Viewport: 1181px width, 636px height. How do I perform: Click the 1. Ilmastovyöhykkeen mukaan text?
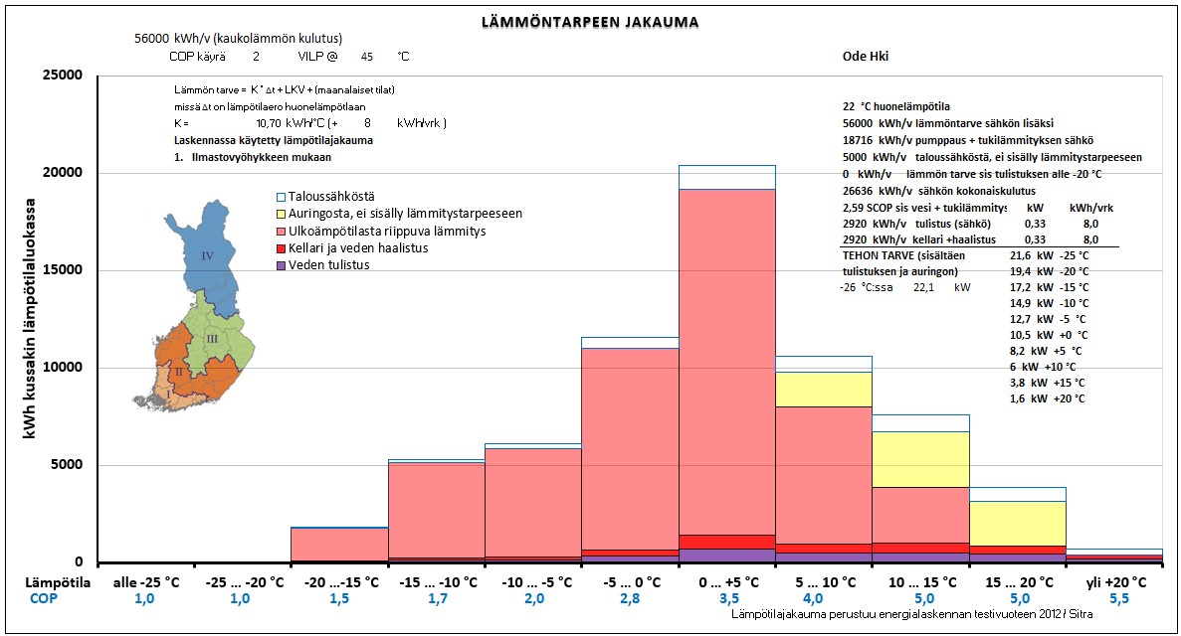coord(253,157)
